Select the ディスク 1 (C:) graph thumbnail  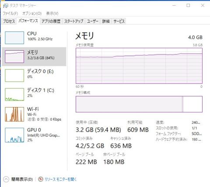pyautogui.click(x=14, y=94)
